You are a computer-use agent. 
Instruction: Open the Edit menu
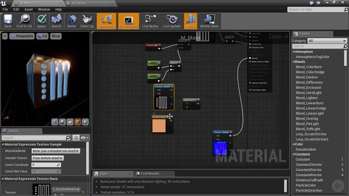tap(16, 10)
